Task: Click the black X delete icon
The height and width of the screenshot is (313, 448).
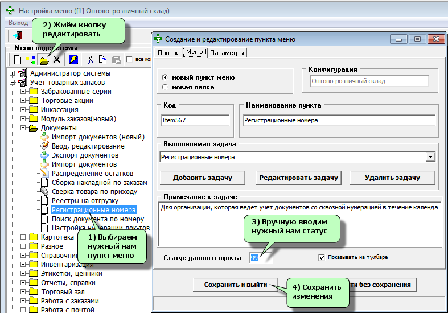Action: [x=56, y=59]
